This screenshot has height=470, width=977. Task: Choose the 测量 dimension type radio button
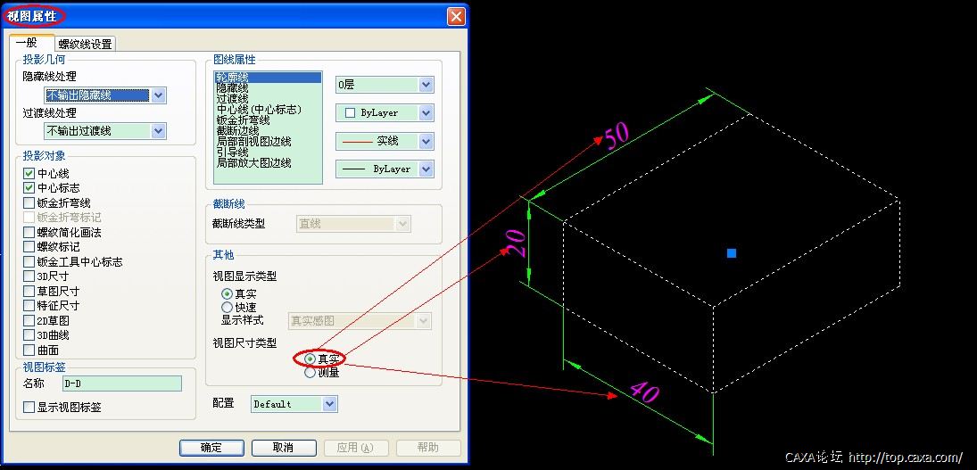[310, 373]
